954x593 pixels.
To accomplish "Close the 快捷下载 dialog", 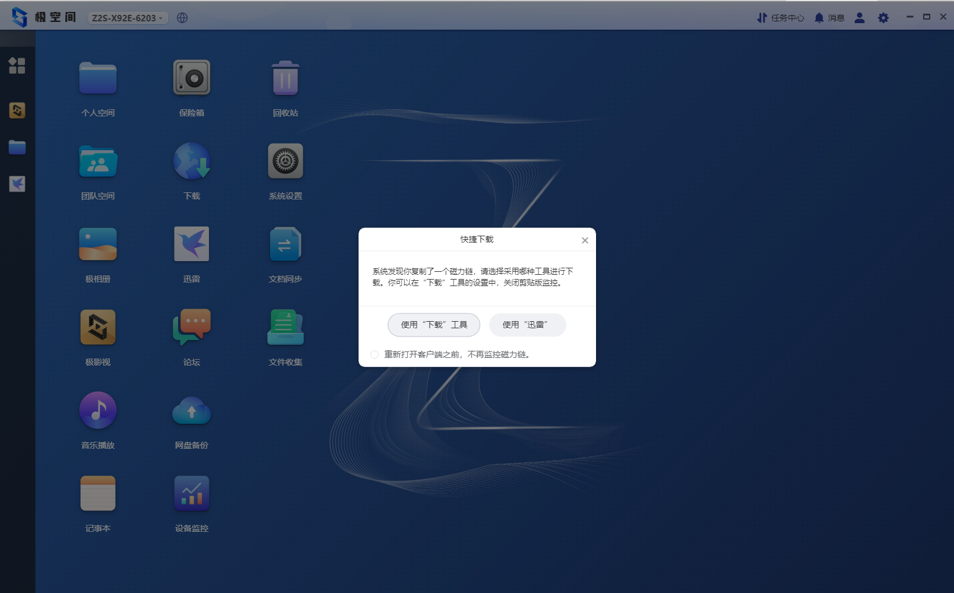I will pyautogui.click(x=585, y=240).
